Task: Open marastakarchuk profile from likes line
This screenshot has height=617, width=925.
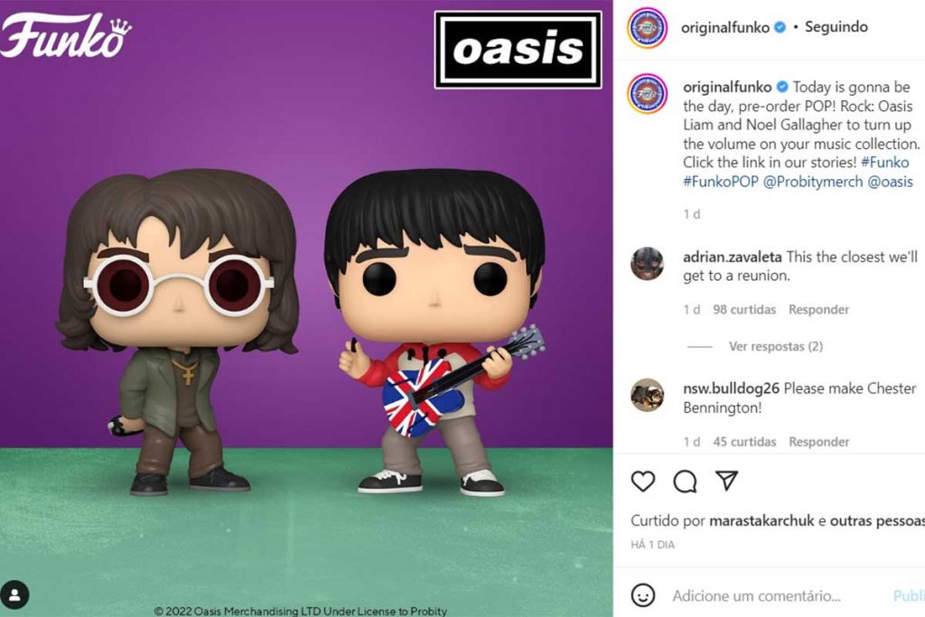Action: point(761,521)
